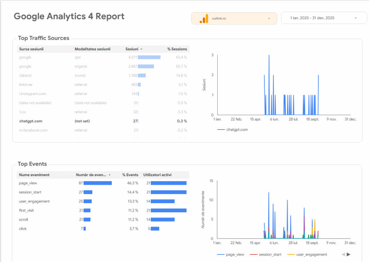This screenshot has height=262, width=369.
Task: Click the sort arrow on the Sesiuni column
Action: tap(141, 49)
